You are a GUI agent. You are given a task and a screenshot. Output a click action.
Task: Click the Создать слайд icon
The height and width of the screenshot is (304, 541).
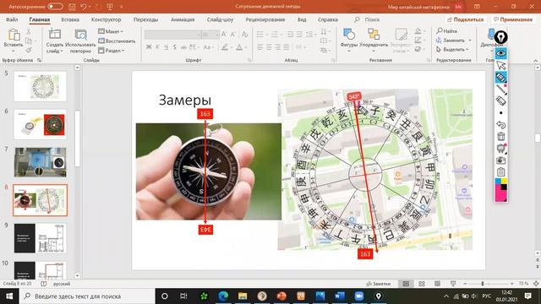[54, 34]
